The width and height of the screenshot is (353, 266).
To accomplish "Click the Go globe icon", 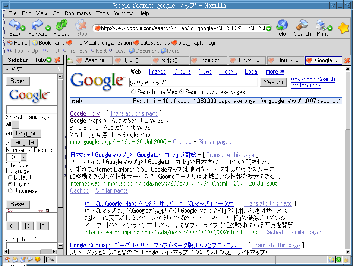I will pyautogui.click(x=282, y=25).
